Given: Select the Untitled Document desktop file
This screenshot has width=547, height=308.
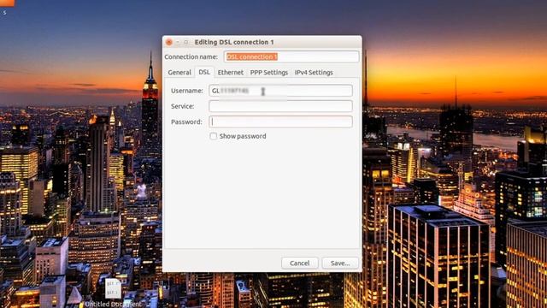Looking at the screenshot, I should [x=114, y=293].
